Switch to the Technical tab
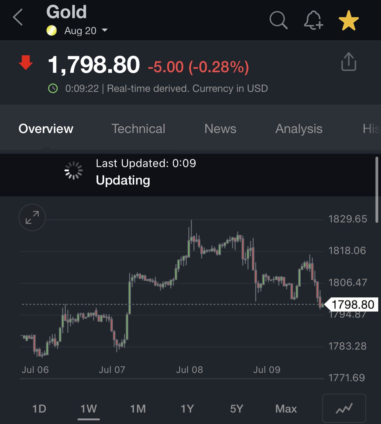 point(138,129)
